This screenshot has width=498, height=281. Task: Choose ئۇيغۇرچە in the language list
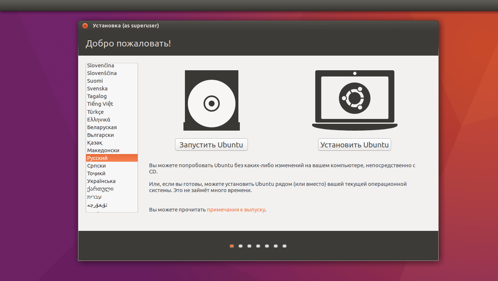[x=112, y=205]
